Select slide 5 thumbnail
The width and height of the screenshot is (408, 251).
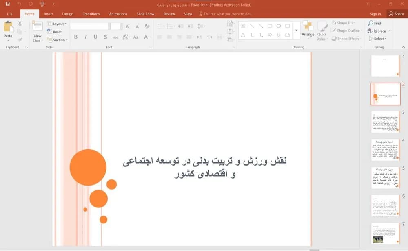[x=385, y=177]
